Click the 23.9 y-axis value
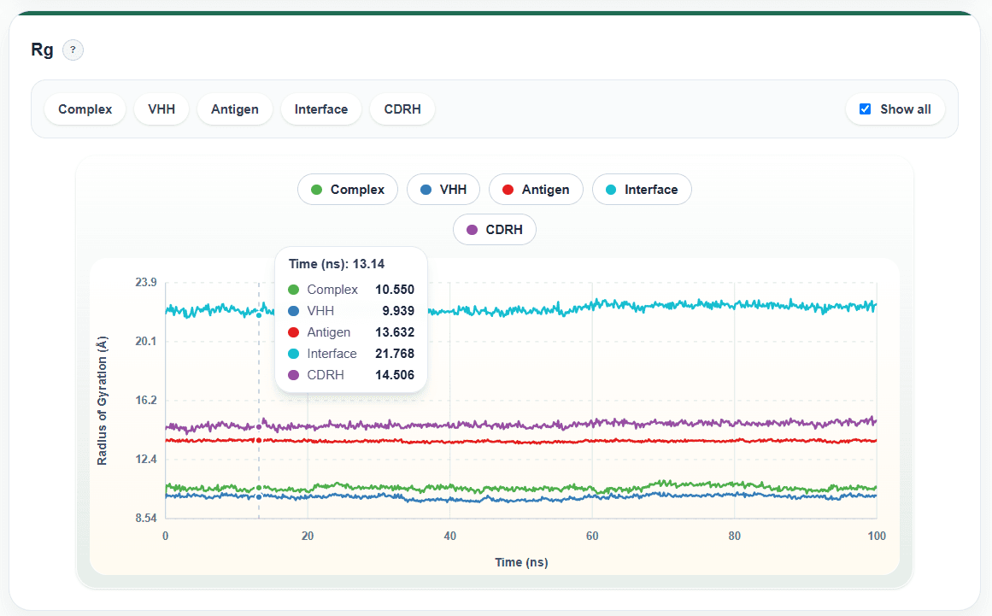This screenshot has width=992, height=616. [x=145, y=282]
